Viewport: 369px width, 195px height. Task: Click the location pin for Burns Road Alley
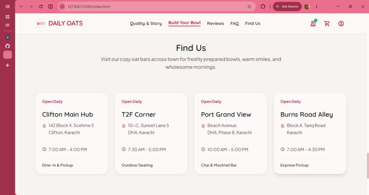tap(282, 126)
